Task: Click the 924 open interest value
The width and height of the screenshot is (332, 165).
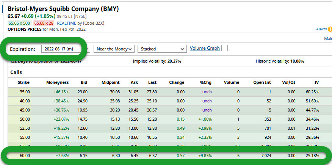Action: coord(268,137)
